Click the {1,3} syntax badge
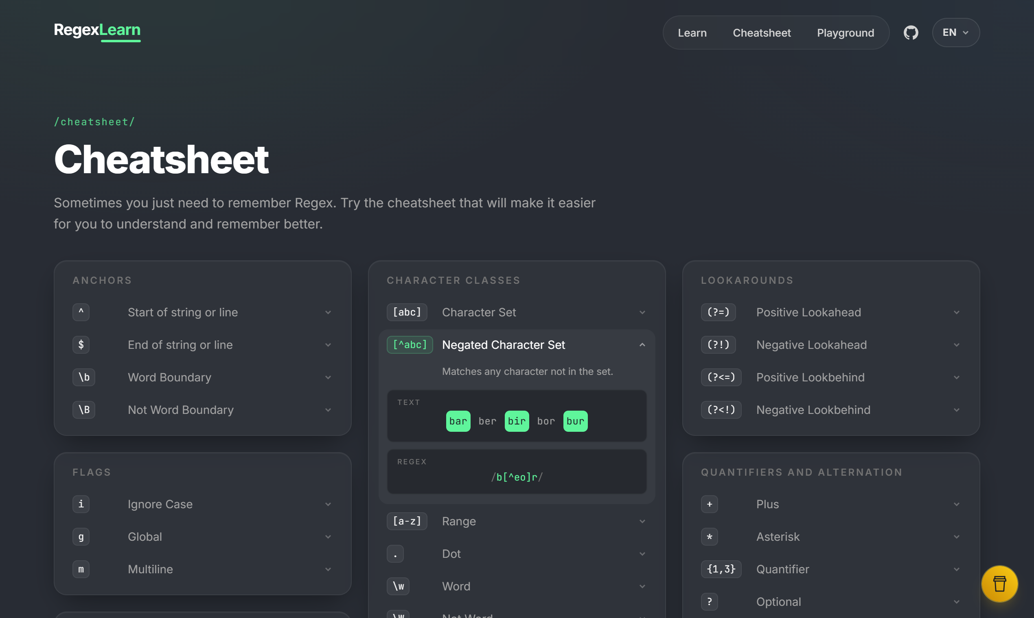The width and height of the screenshot is (1034, 618). tap(721, 569)
